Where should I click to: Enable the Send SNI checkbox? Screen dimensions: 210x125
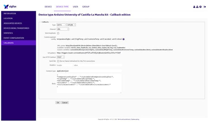(x=58, y=61)
